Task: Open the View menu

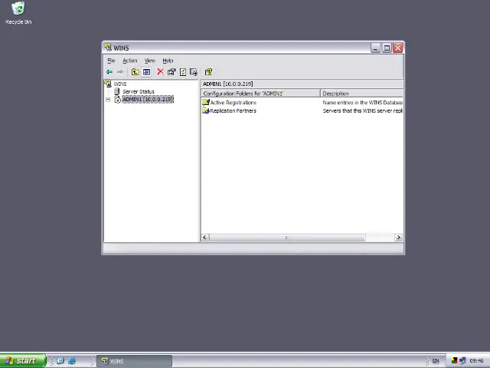Action: click(150, 61)
